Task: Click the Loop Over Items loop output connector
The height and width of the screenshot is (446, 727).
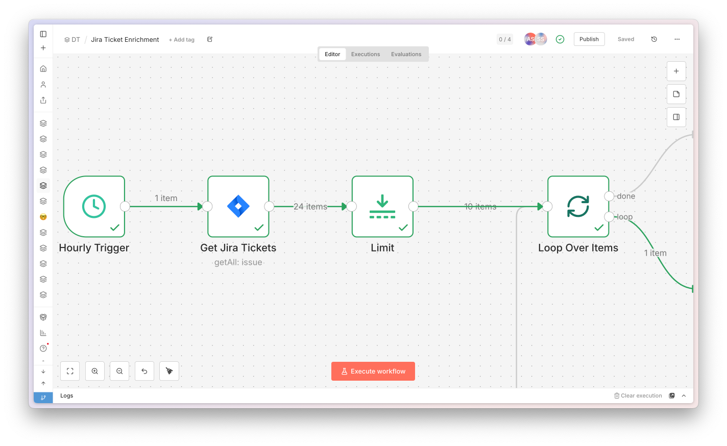Action: [609, 217]
